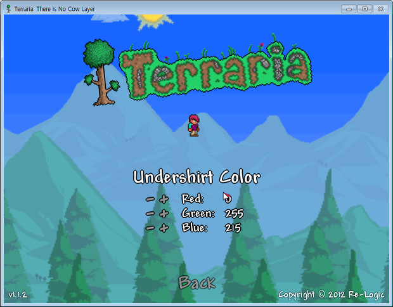Screen dimensions: 393x307
Task: Decrease the Blue value with minus
Action: pyautogui.click(x=150, y=228)
